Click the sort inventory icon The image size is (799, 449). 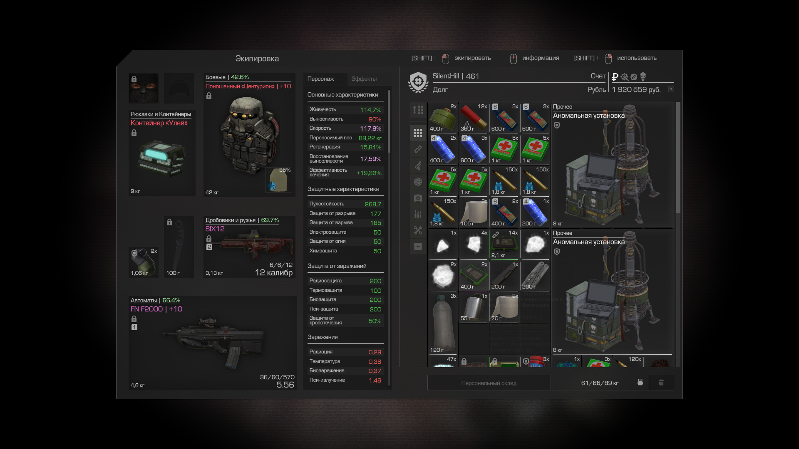click(x=418, y=110)
